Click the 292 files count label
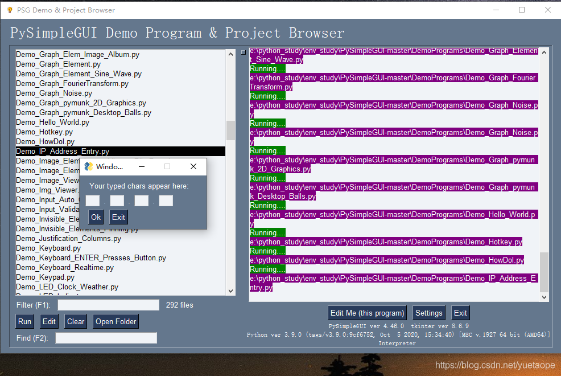The width and height of the screenshot is (561, 376). pyautogui.click(x=180, y=305)
